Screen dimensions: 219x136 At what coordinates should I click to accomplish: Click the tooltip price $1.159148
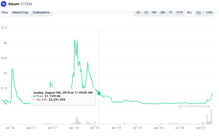tap(53, 96)
